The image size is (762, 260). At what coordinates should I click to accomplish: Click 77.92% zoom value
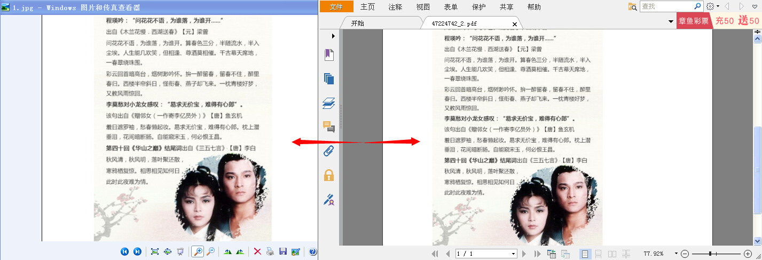point(654,254)
